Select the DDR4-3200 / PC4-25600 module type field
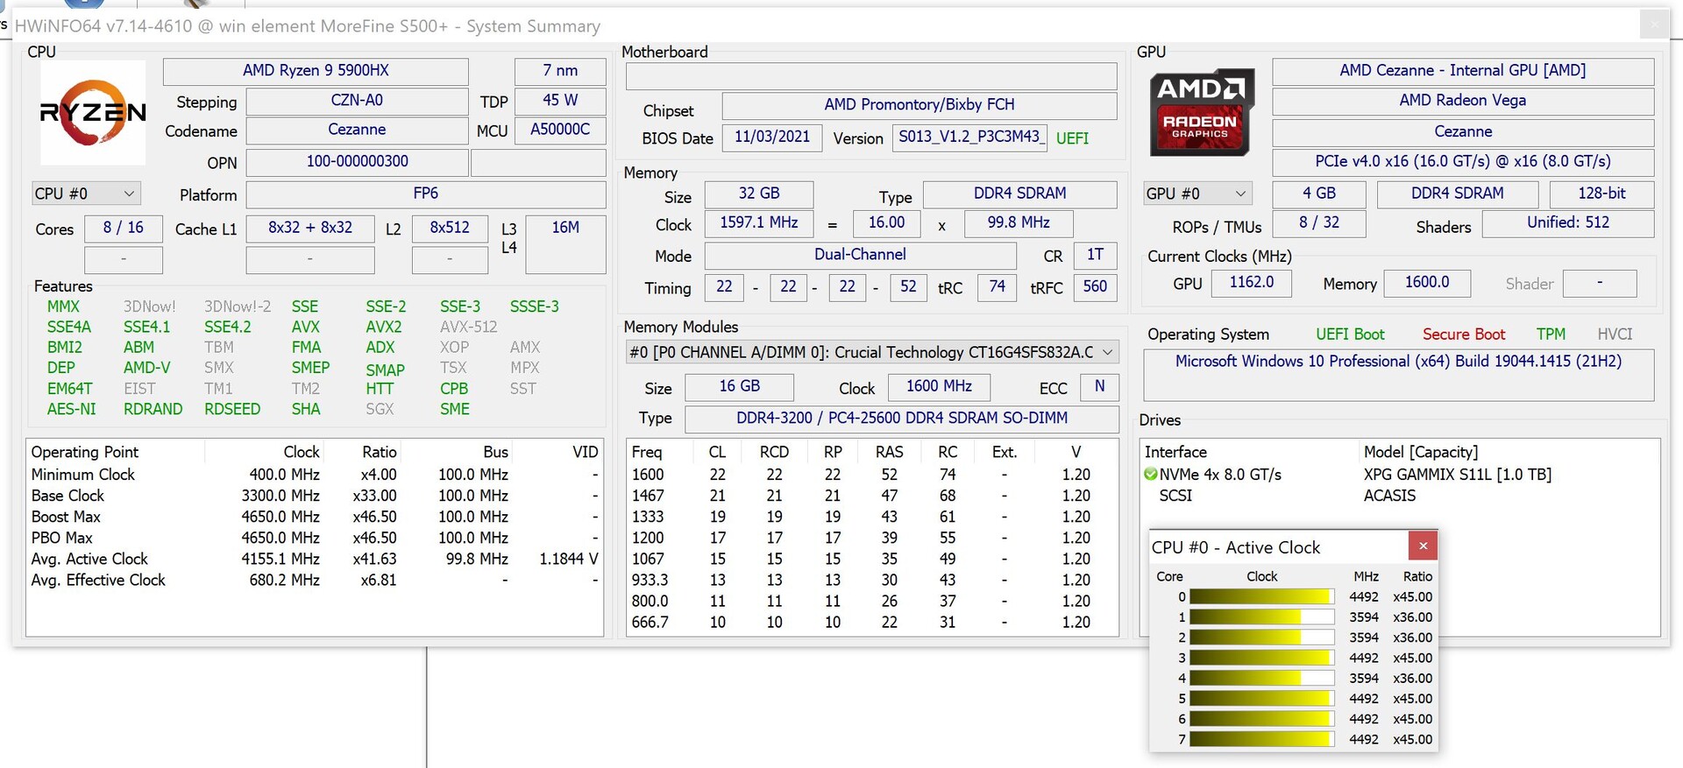 [x=902, y=419]
